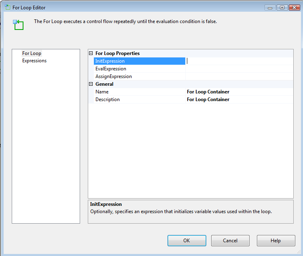Collapse the For Loop Properties section
This screenshot has width=303, height=256.
click(91, 53)
